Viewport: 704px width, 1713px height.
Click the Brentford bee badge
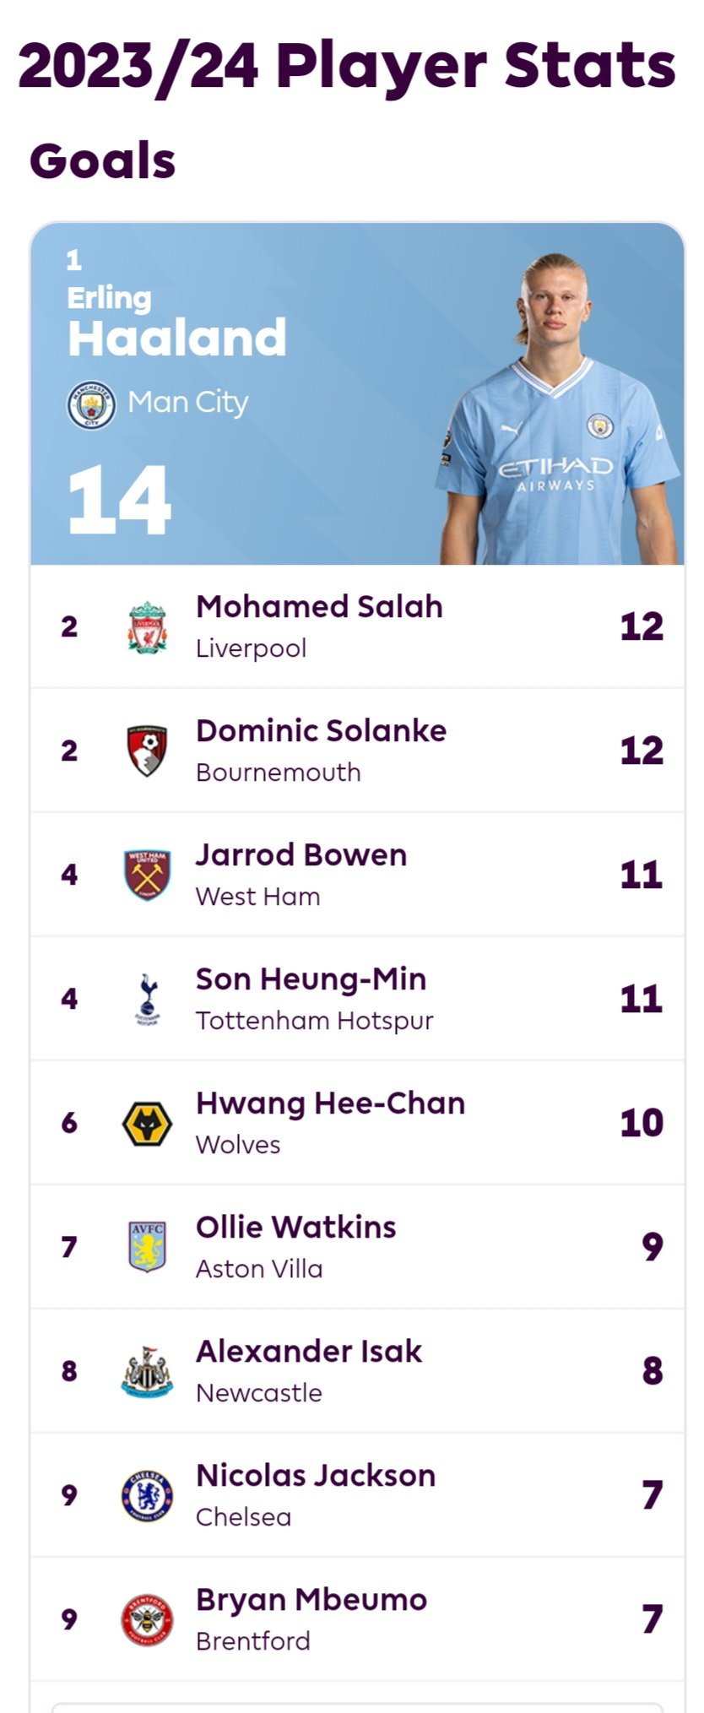click(x=147, y=1619)
